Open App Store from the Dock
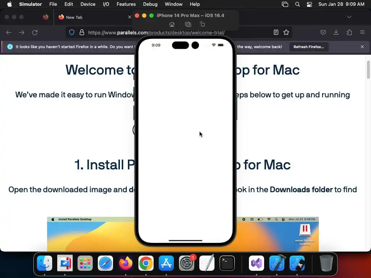The image size is (371, 278). point(166,263)
